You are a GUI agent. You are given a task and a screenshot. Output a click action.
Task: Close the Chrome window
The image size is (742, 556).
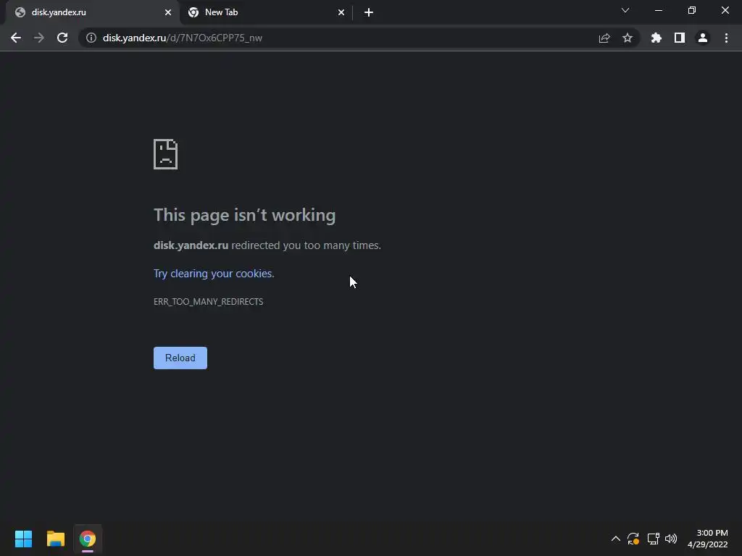tap(725, 10)
